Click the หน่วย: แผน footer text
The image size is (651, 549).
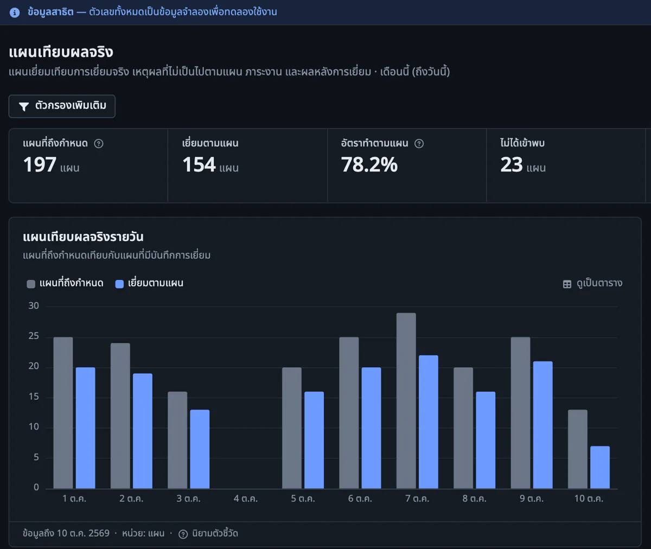143,534
